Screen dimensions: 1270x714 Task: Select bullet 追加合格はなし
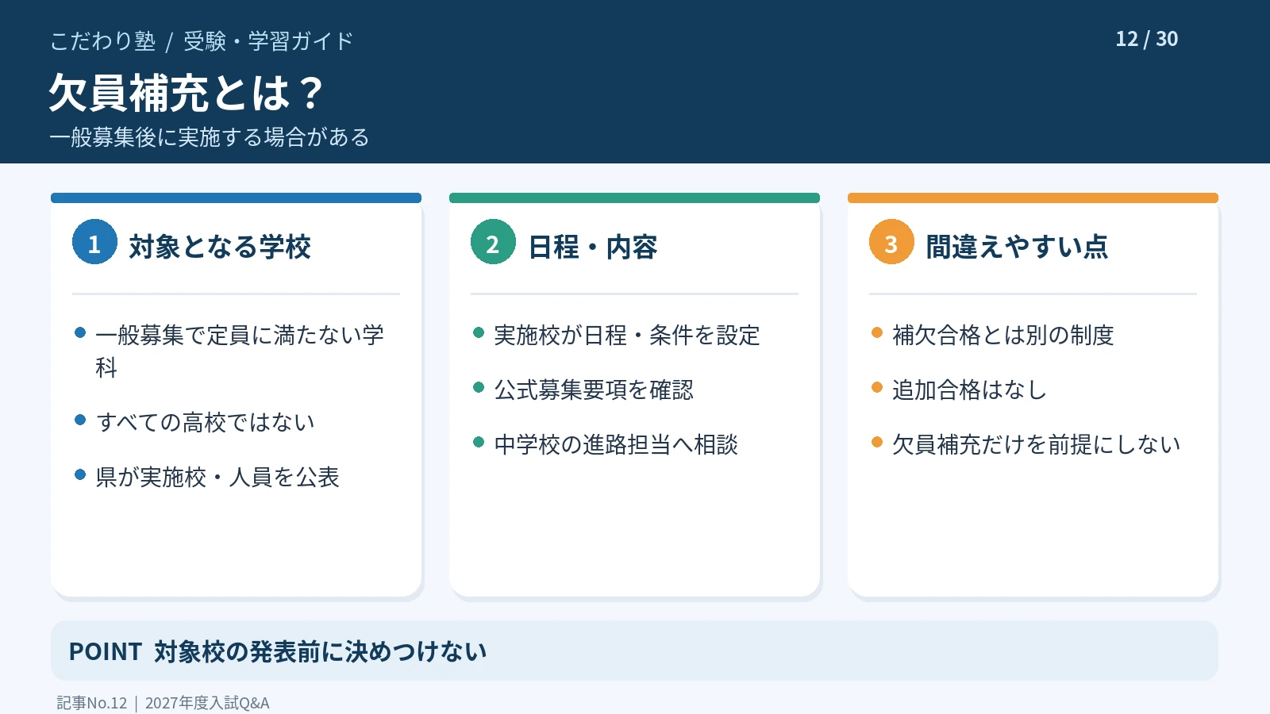pyautogui.click(x=969, y=390)
